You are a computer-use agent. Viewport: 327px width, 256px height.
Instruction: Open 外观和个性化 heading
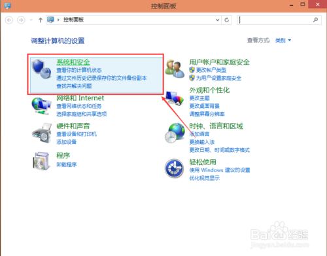click(209, 90)
